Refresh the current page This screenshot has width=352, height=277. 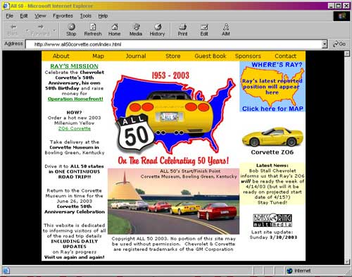(93, 30)
